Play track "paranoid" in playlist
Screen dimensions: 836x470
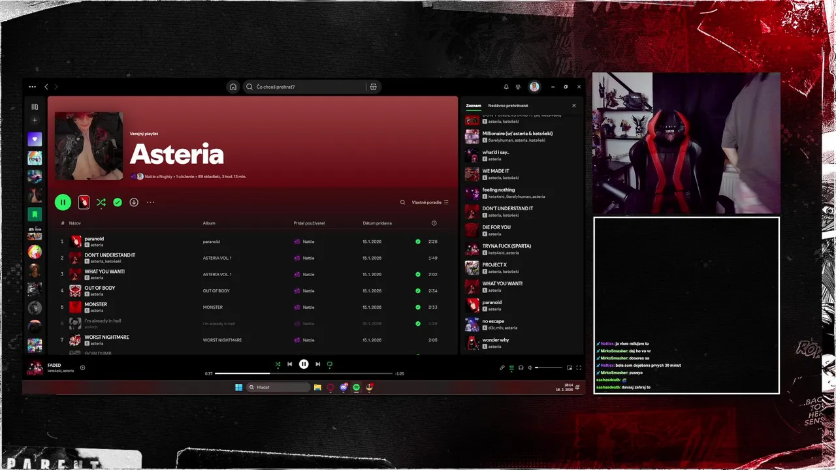(x=94, y=239)
